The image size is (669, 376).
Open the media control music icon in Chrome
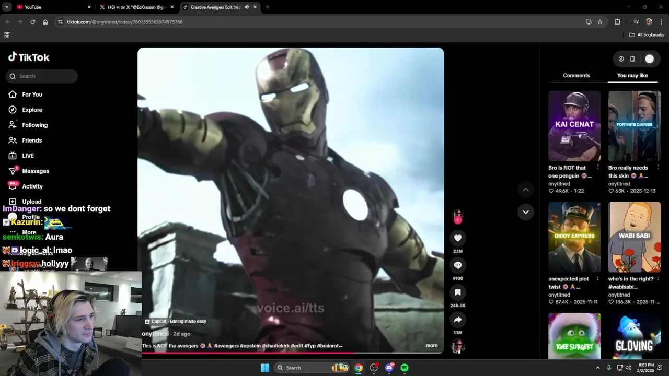tap(636, 22)
